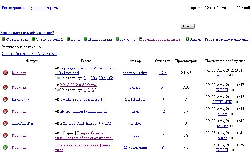
Task: Click the 12 replies count link
Action: click(x=163, y=111)
